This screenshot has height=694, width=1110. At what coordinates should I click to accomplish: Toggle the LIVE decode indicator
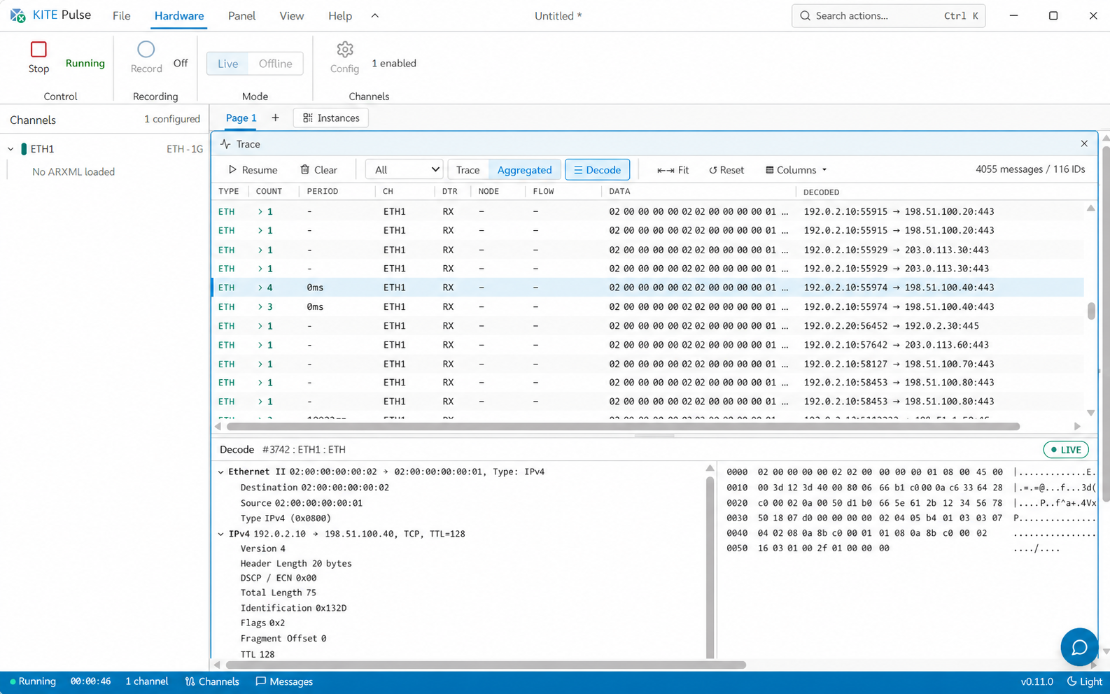click(1065, 449)
